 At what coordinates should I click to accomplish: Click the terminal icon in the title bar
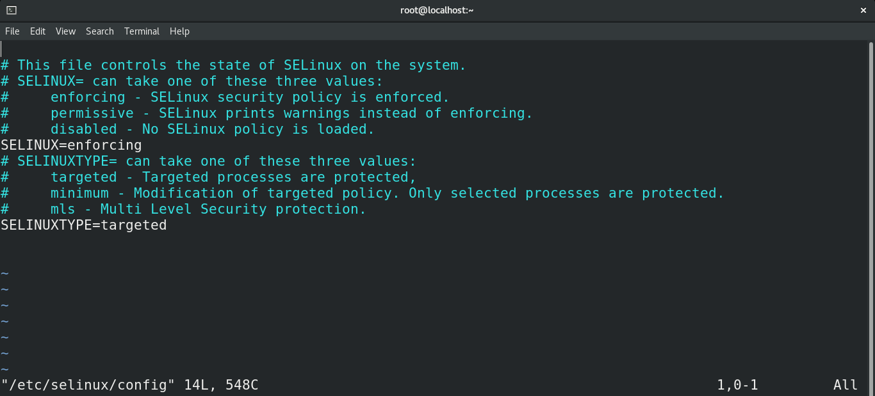point(12,10)
